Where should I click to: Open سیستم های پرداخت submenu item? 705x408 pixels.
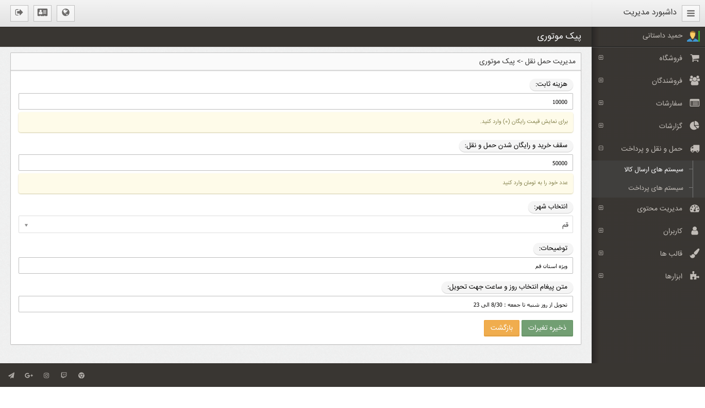coord(655,188)
